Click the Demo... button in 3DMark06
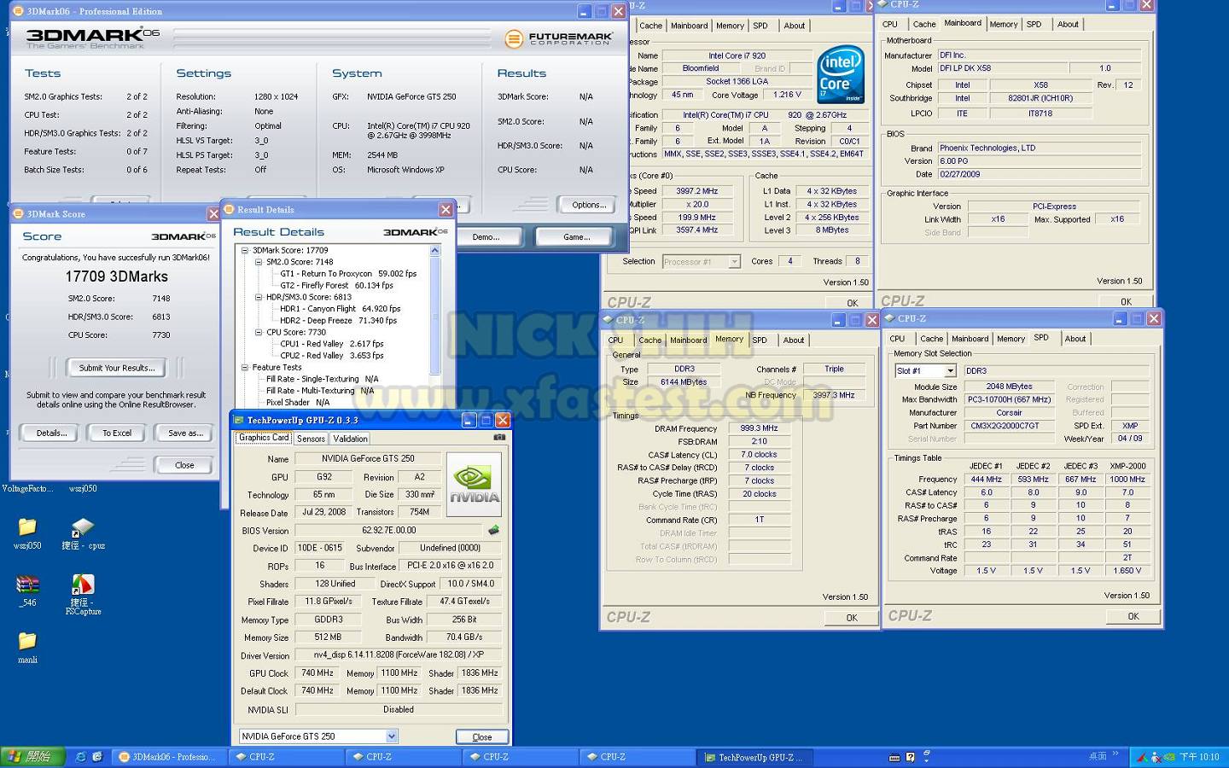Viewport: 1229px width, 768px height. pyautogui.click(x=486, y=237)
